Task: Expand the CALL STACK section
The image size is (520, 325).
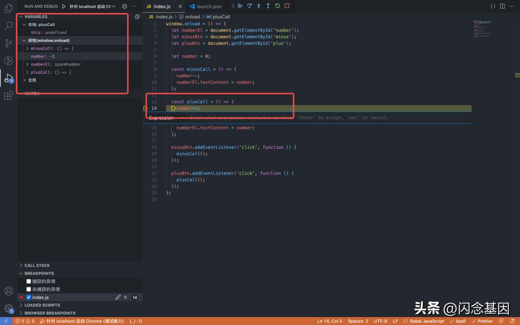Action: (37, 265)
